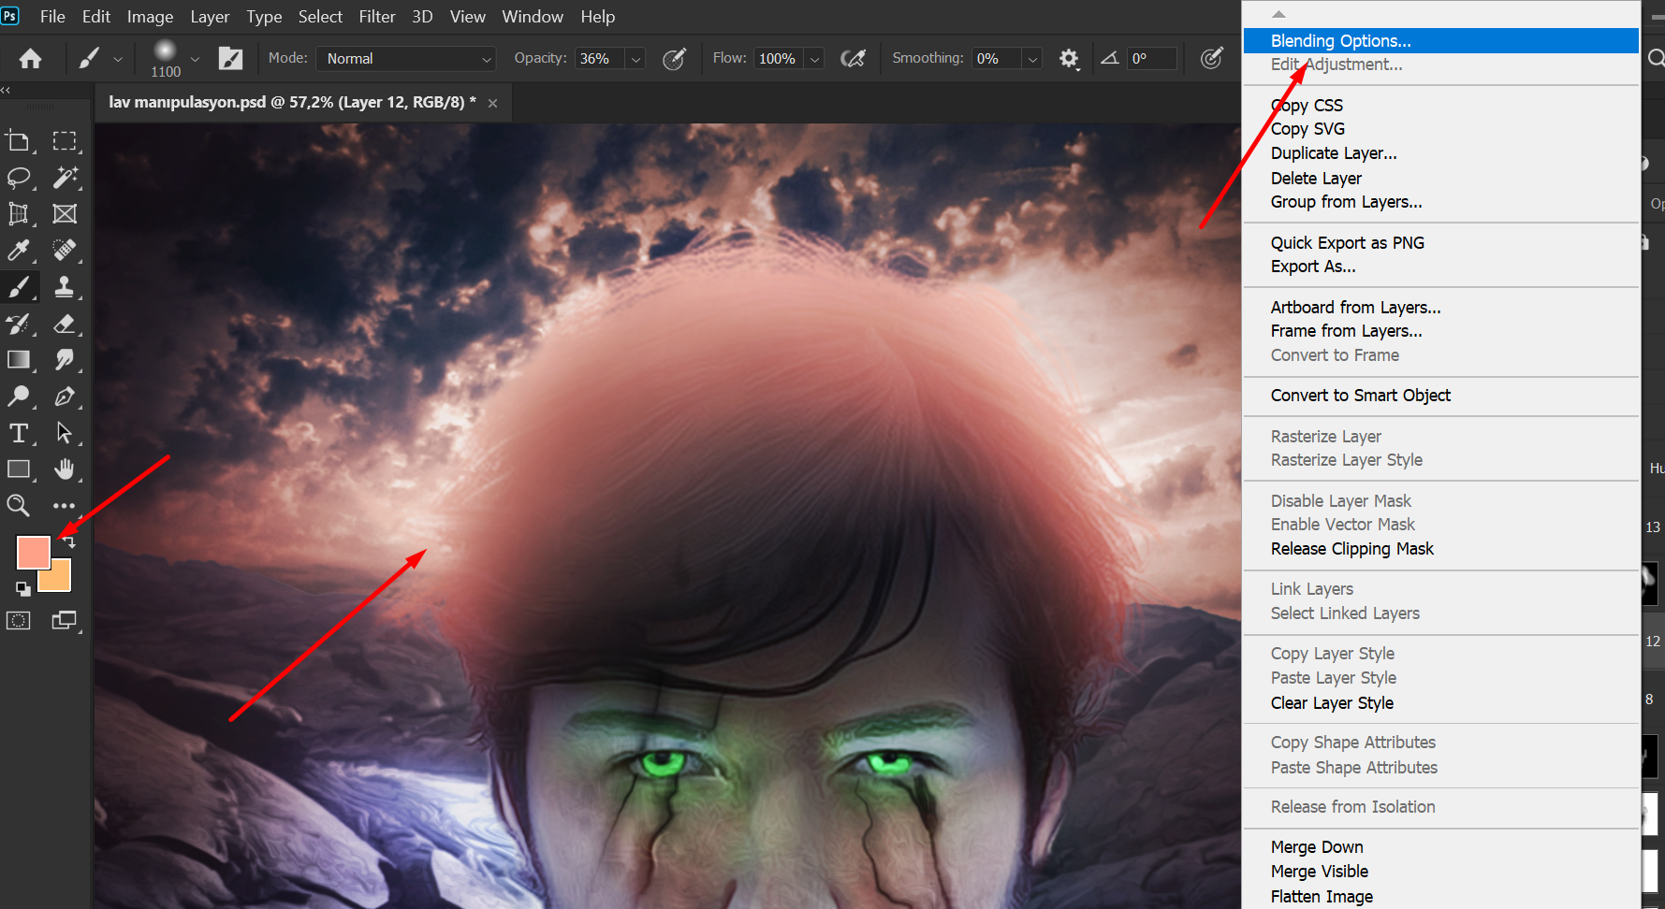This screenshot has width=1665, height=909.
Task: Select the Lasso tool
Action: coord(18,178)
